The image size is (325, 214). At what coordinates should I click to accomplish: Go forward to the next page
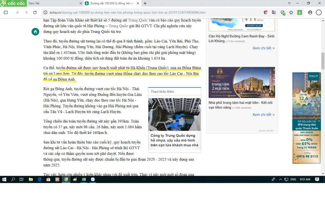(x=26, y=12)
